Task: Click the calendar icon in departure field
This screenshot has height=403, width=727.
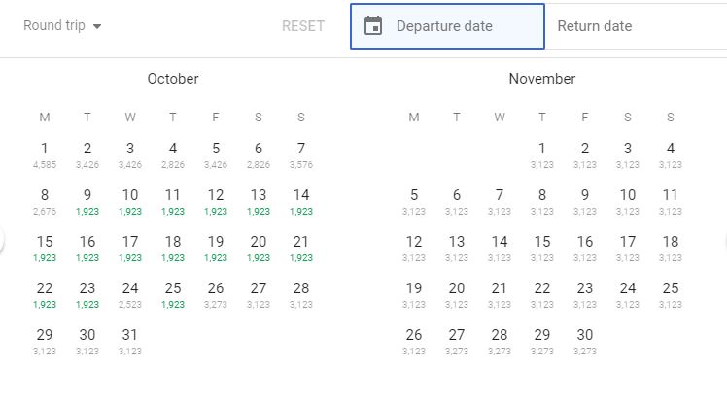Action: pos(373,26)
